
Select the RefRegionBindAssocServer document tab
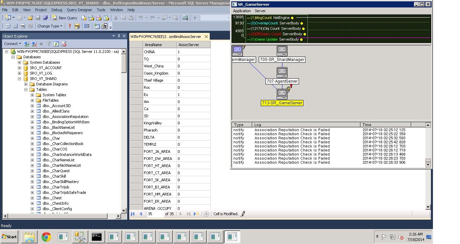point(166,37)
